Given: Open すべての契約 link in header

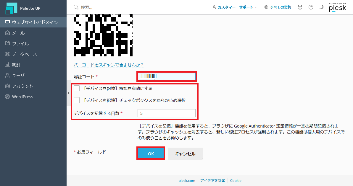Looking at the screenshot, I should (280, 7).
